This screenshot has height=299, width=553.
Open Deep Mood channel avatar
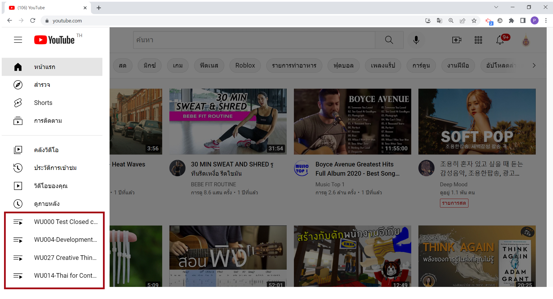pyautogui.click(x=426, y=168)
